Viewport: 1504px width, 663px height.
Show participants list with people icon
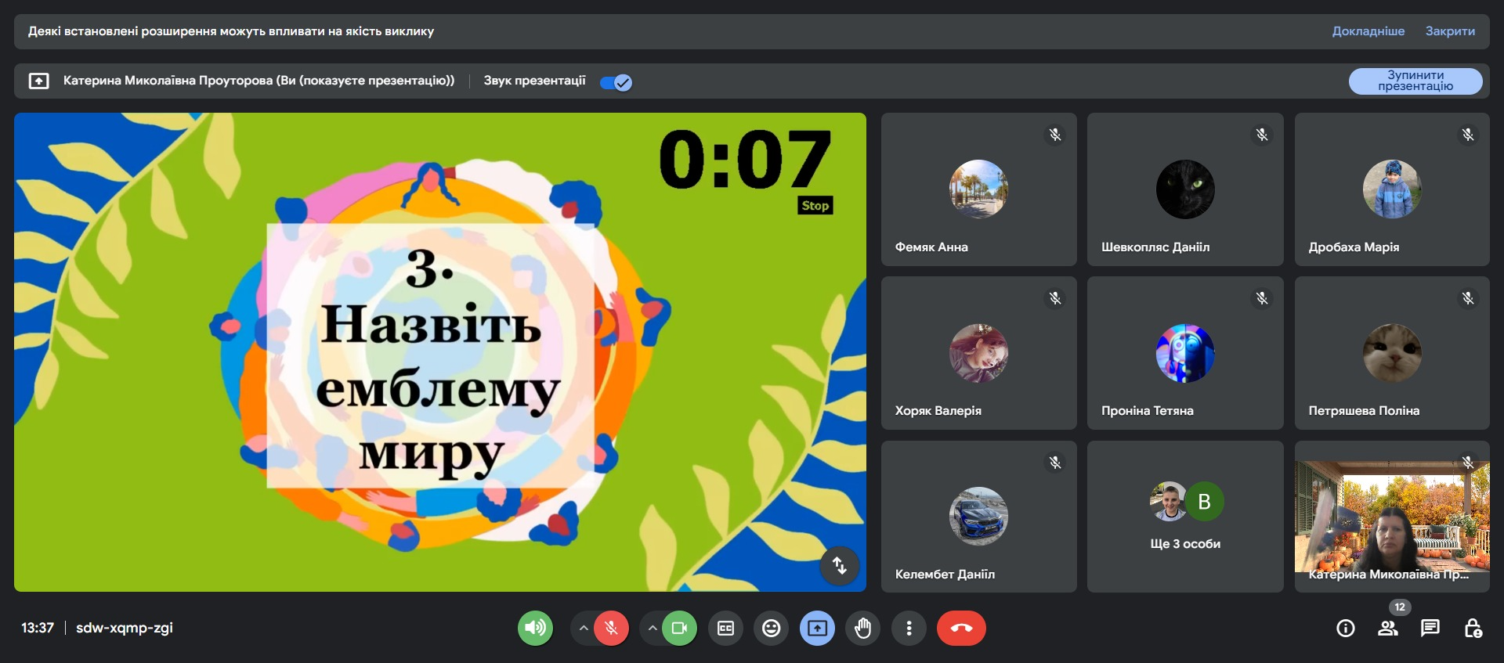[1388, 628]
